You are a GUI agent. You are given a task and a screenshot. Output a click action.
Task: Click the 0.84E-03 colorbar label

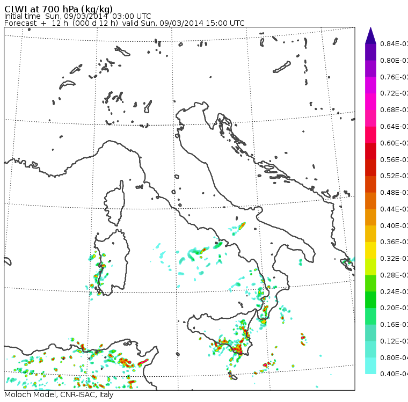pyautogui.click(x=394, y=43)
